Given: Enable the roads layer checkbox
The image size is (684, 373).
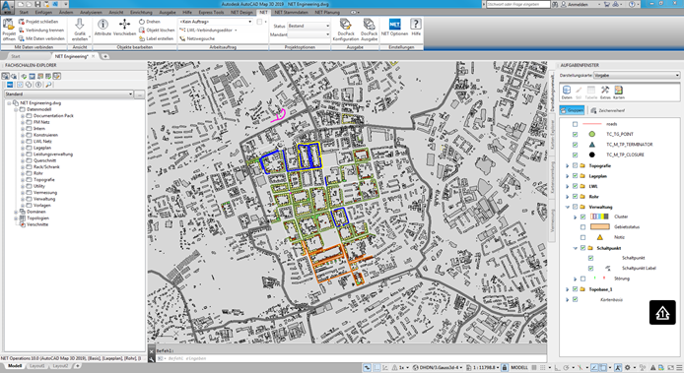Looking at the screenshot, I should (575, 124).
